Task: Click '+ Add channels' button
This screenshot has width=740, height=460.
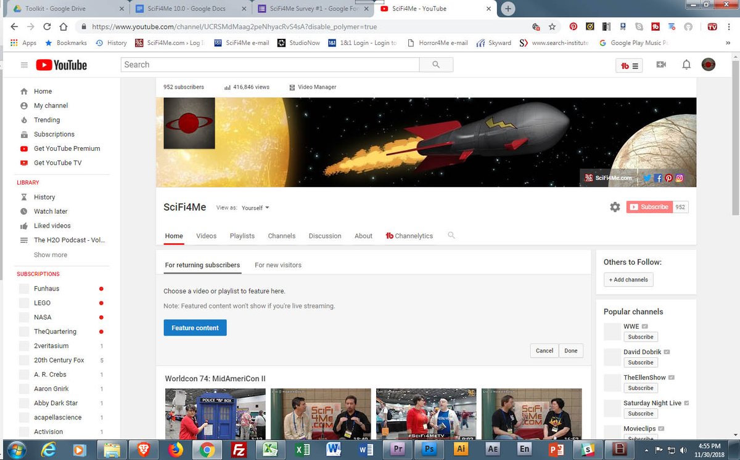Action: coord(628,280)
